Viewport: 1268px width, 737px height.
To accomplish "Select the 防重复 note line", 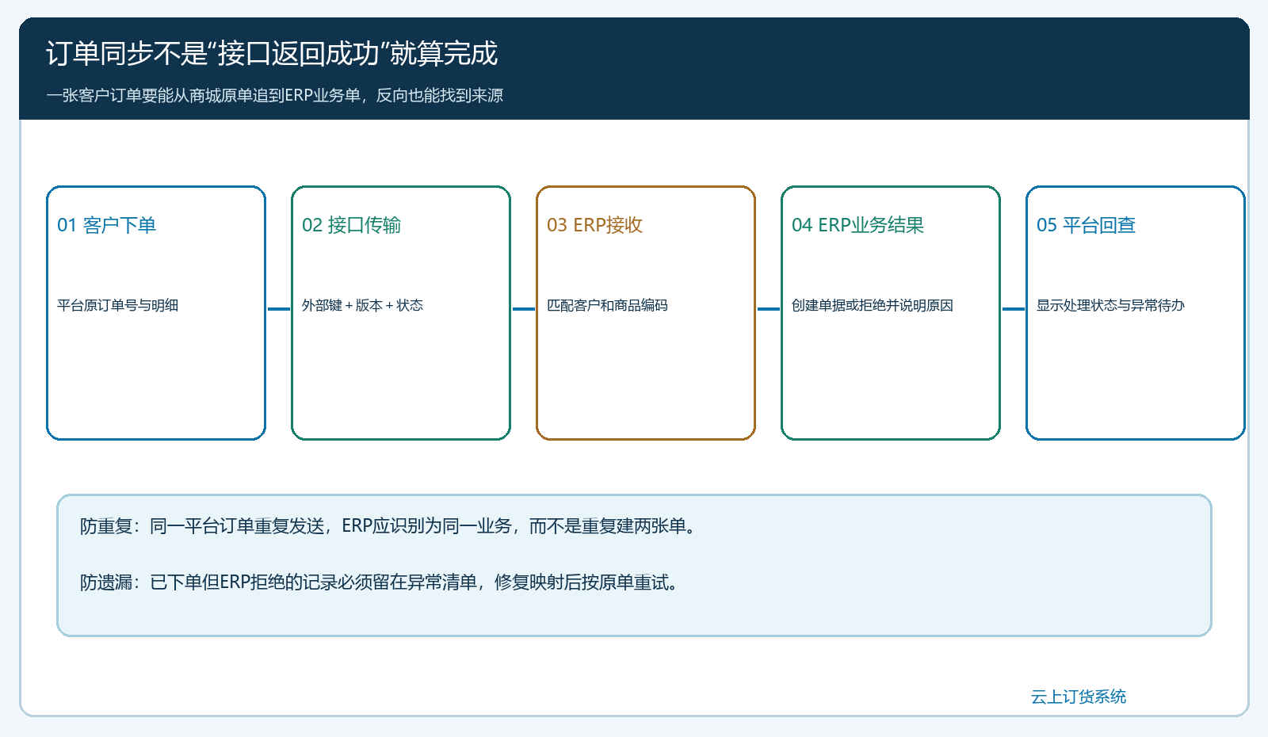I will [x=388, y=526].
